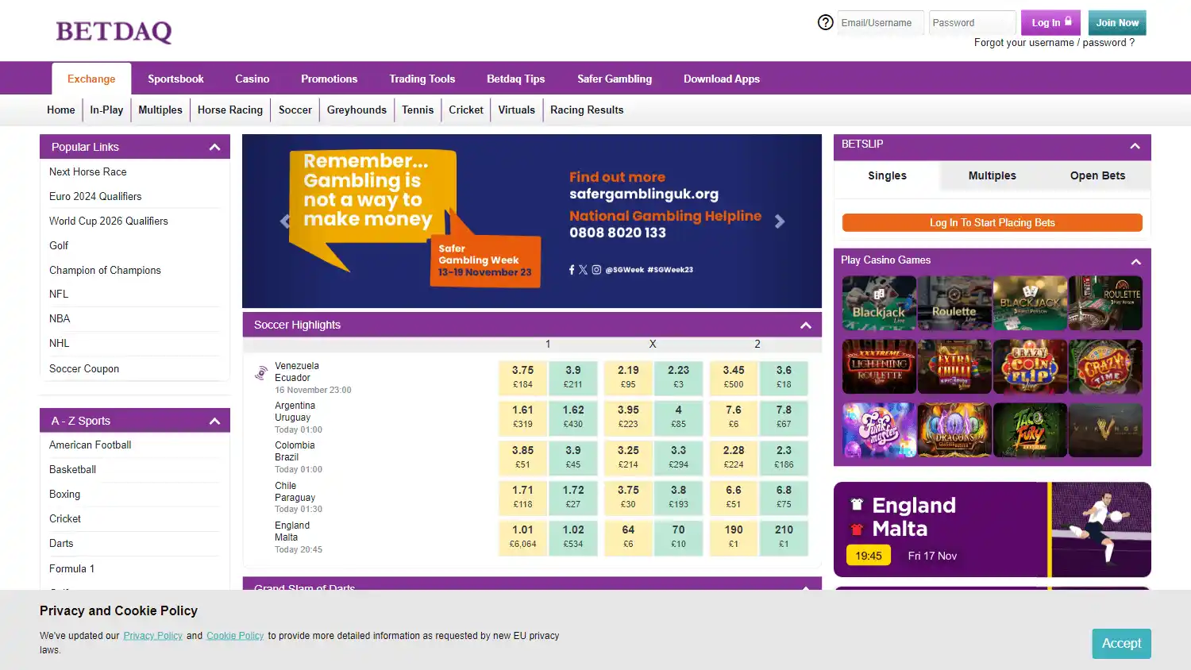1191x670 pixels.
Task: Click the Join Now button
Action: pyautogui.click(x=1117, y=22)
